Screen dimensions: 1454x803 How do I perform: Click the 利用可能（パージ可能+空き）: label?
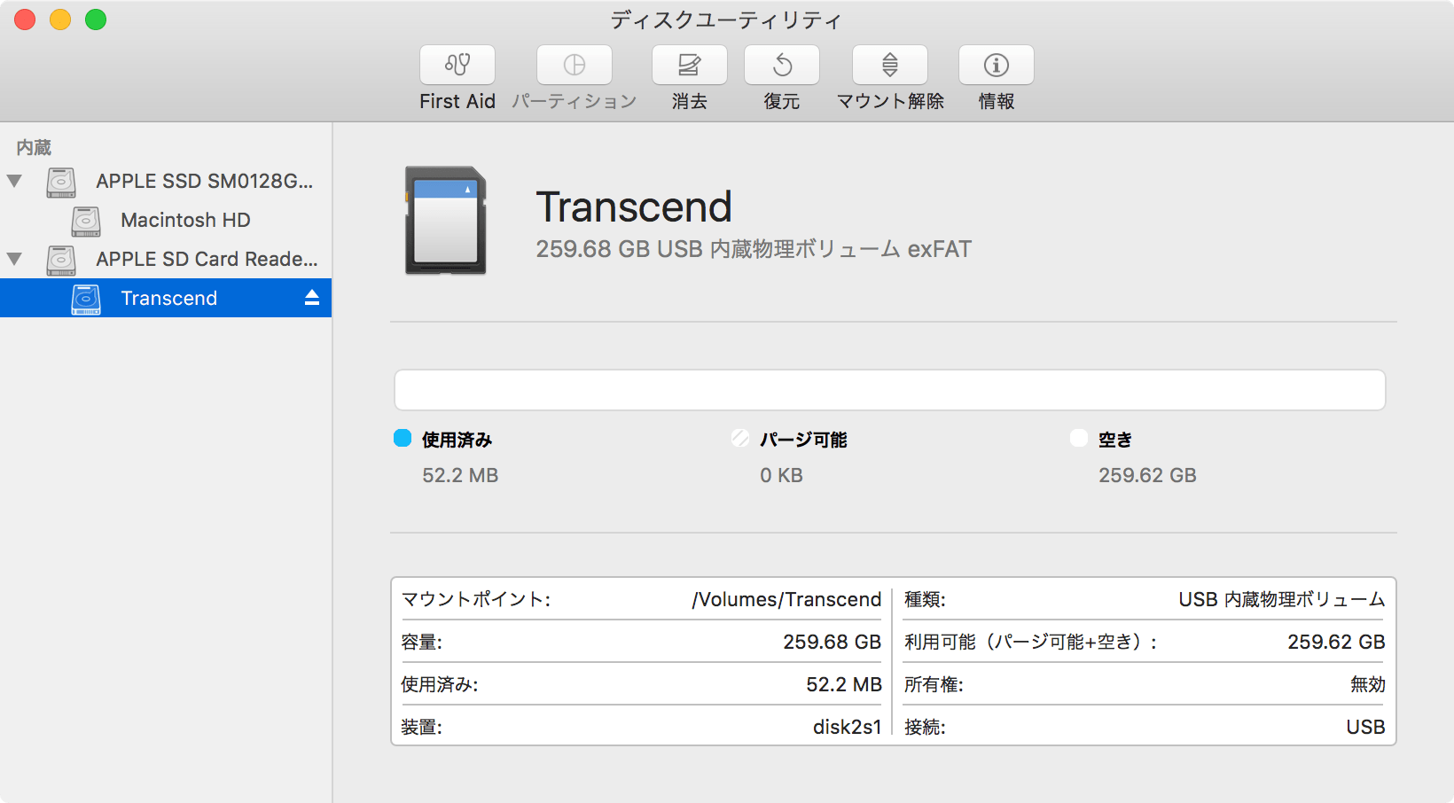pos(1030,642)
